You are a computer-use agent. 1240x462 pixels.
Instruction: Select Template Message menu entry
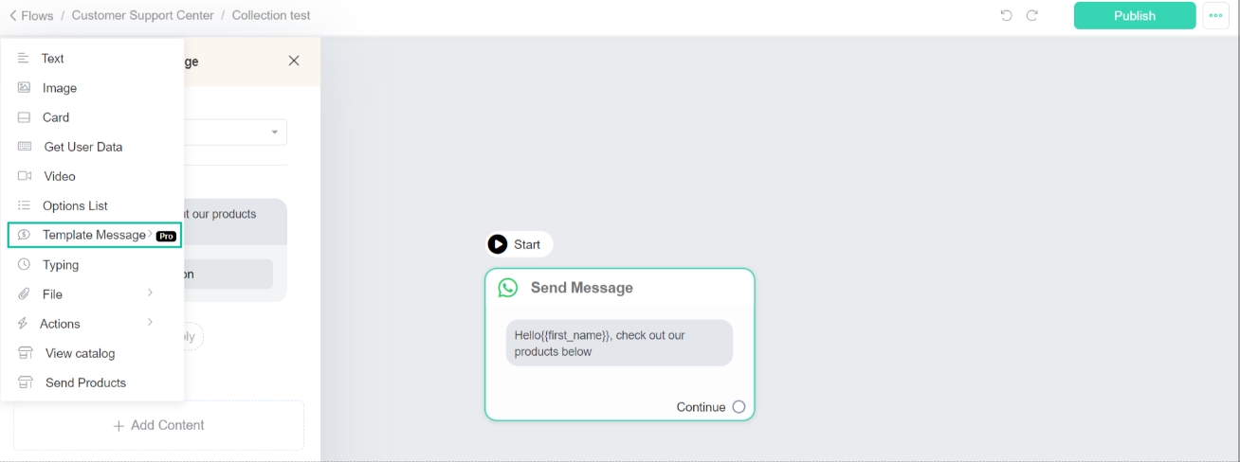click(95, 235)
